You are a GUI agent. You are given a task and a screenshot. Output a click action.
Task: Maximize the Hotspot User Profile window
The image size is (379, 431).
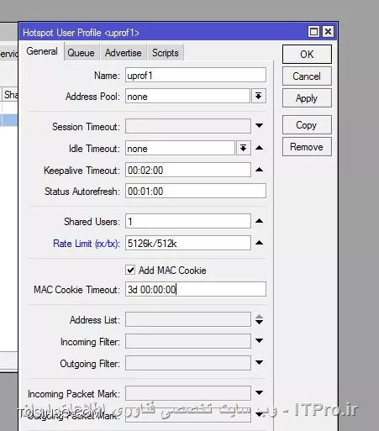point(313,32)
